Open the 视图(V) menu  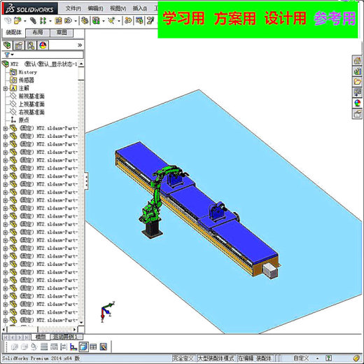(x=118, y=8)
